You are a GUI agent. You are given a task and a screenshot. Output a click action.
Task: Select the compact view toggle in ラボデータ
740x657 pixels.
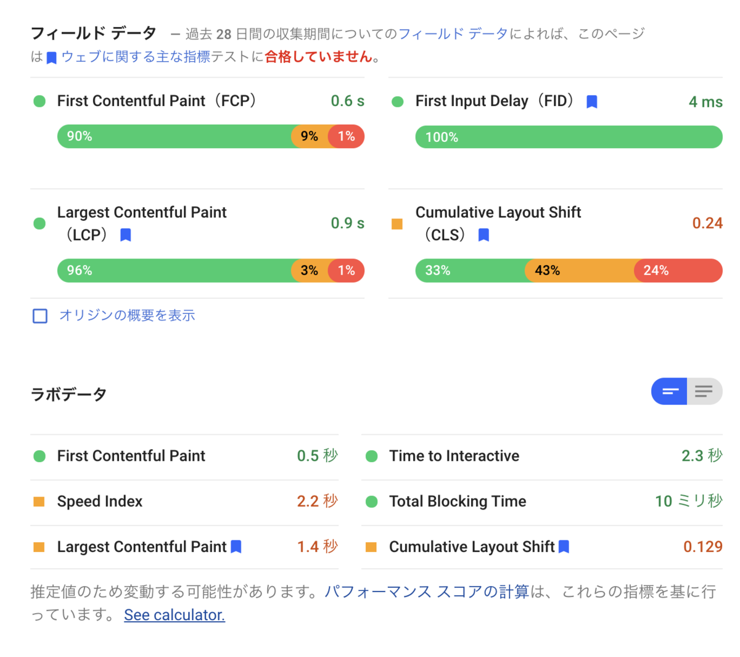669,391
